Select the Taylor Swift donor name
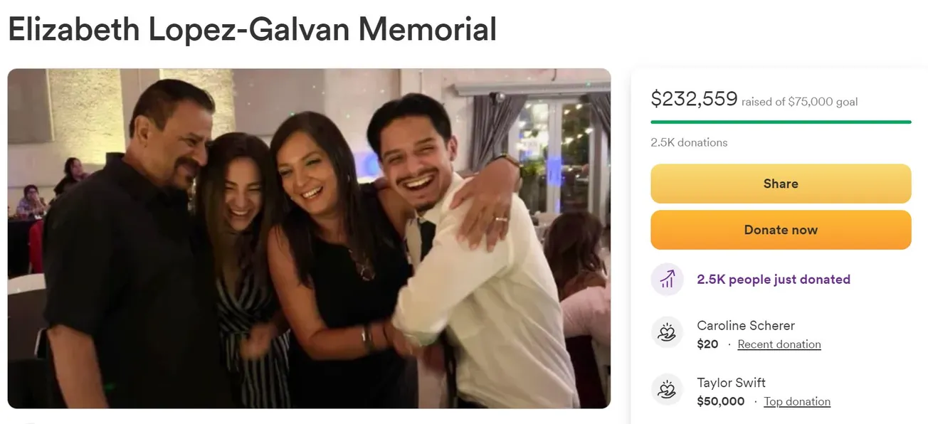928x424 pixels. pyautogui.click(x=731, y=383)
